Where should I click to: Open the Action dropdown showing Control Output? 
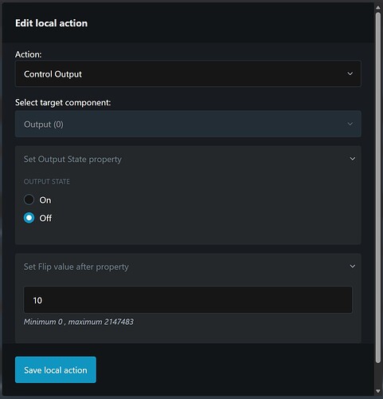coord(188,73)
